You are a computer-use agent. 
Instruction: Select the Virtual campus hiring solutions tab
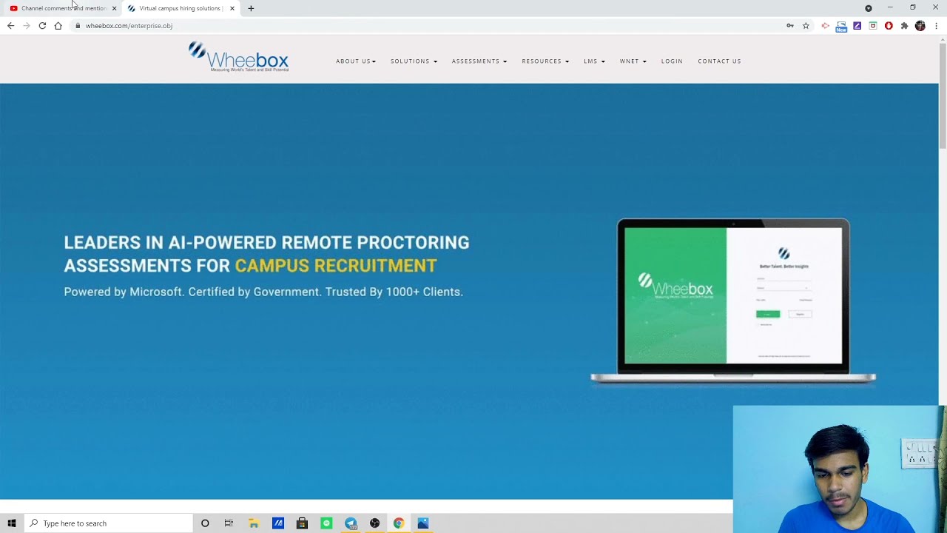pyautogui.click(x=181, y=8)
